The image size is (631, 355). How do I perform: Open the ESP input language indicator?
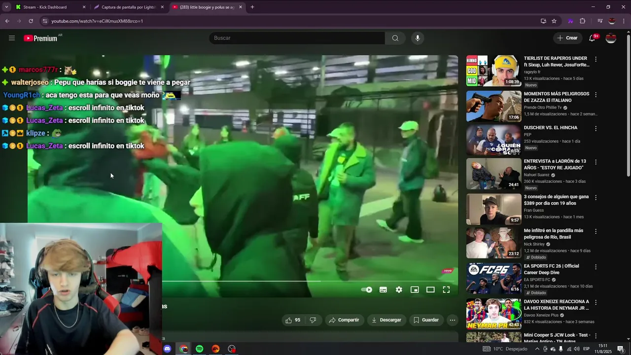coord(587,349)
